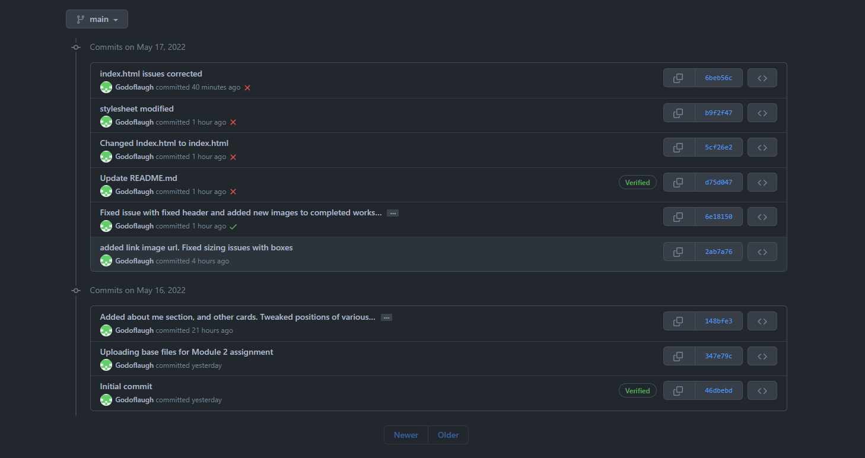The width and height of the screenshot is (865, 458).
Task: Open the failed check status on 'stylesheet modified' commit
Action: click(x=233, y=122)
